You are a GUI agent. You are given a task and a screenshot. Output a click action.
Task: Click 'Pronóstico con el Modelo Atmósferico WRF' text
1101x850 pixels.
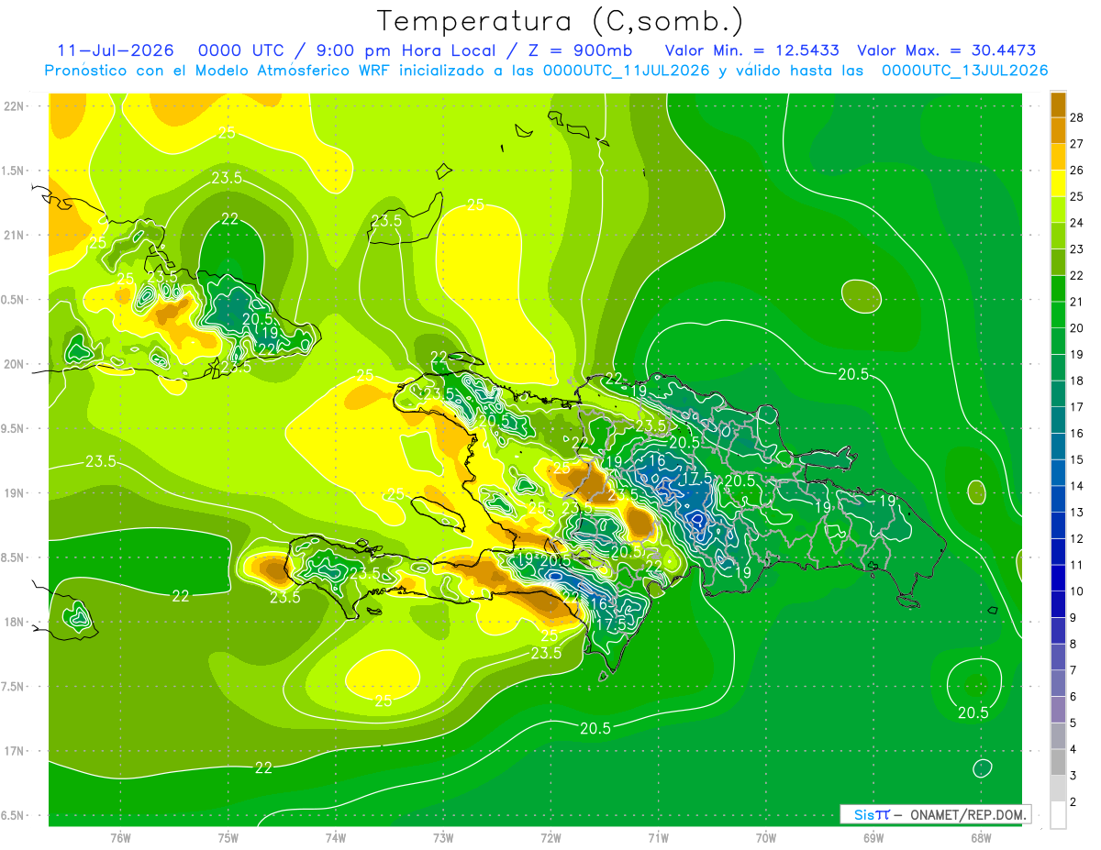pos(219,71)
